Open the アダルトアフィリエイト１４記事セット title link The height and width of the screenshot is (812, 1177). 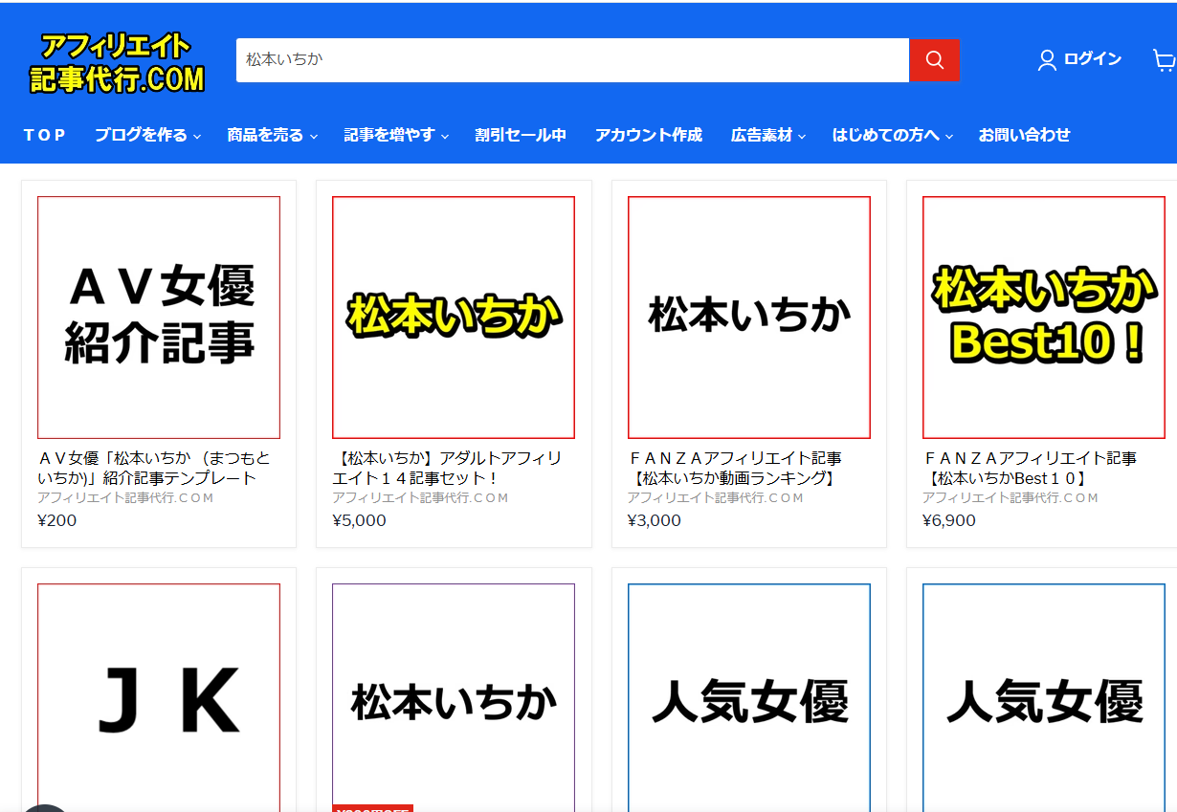(447, 468)
